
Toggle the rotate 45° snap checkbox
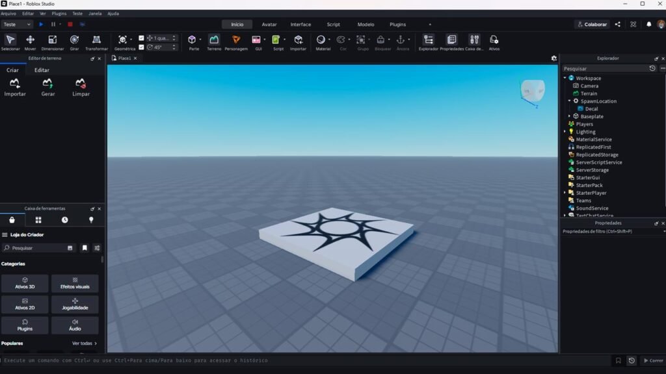click(x=141, y=47)
